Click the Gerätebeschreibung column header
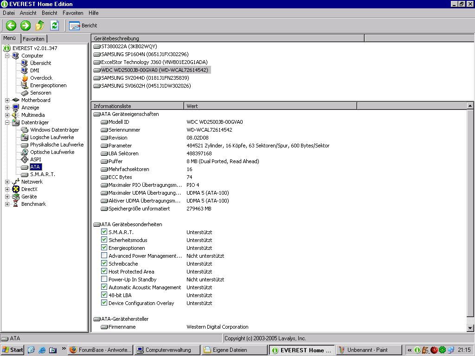The image size is (475, 356). point(228,38)
